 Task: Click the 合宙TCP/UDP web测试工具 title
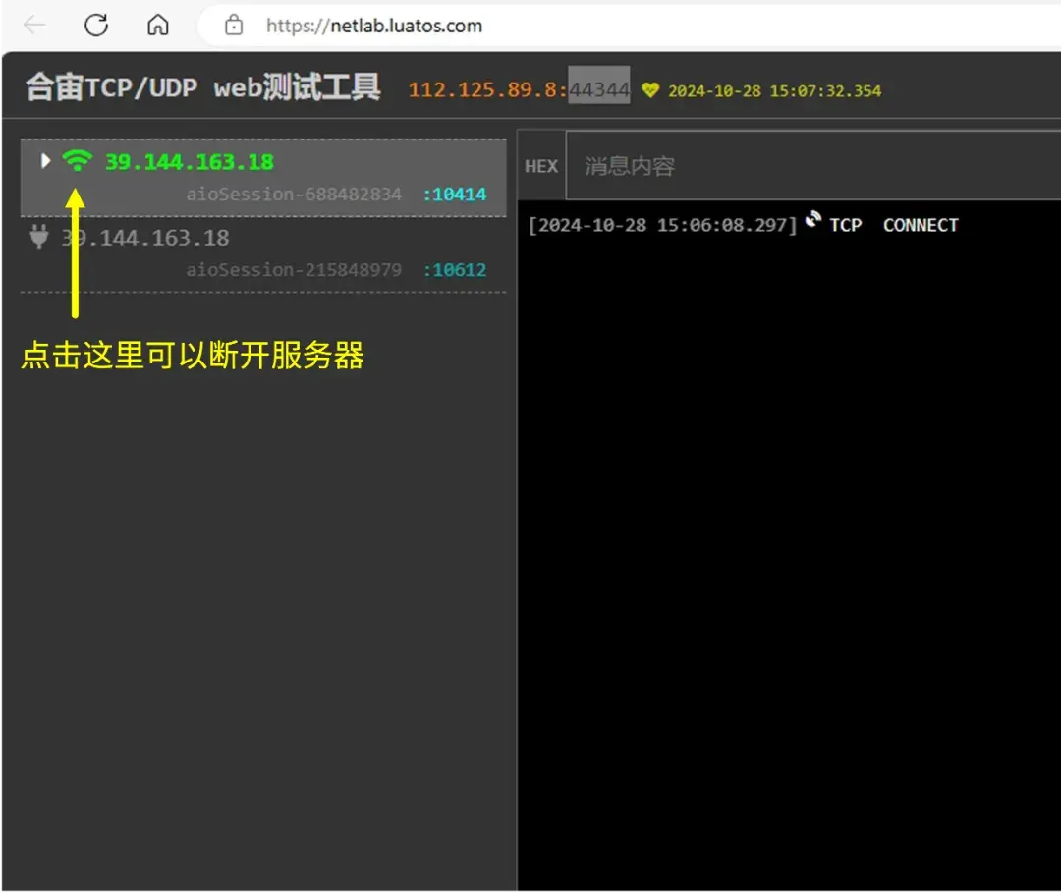[203, 88]
